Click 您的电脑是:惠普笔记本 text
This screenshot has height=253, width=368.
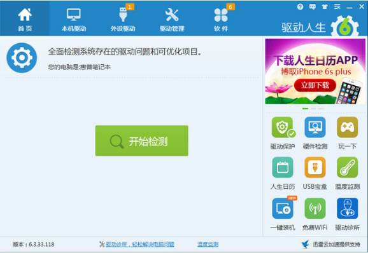80,67
